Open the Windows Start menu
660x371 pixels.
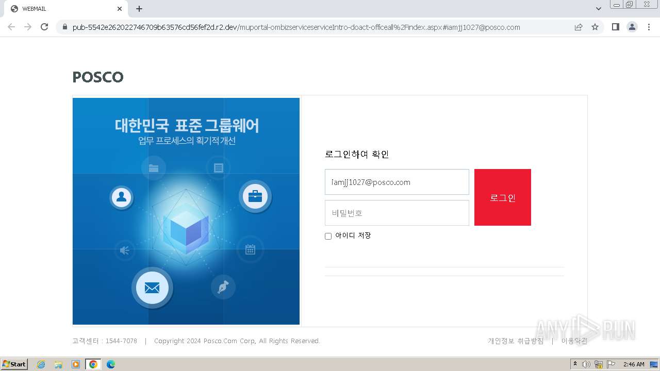(x=14, y=364)
